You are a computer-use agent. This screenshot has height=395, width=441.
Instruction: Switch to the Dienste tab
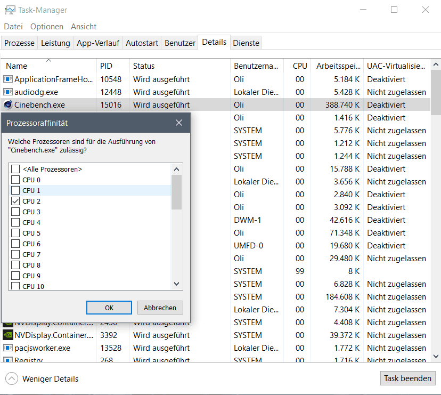246,43
